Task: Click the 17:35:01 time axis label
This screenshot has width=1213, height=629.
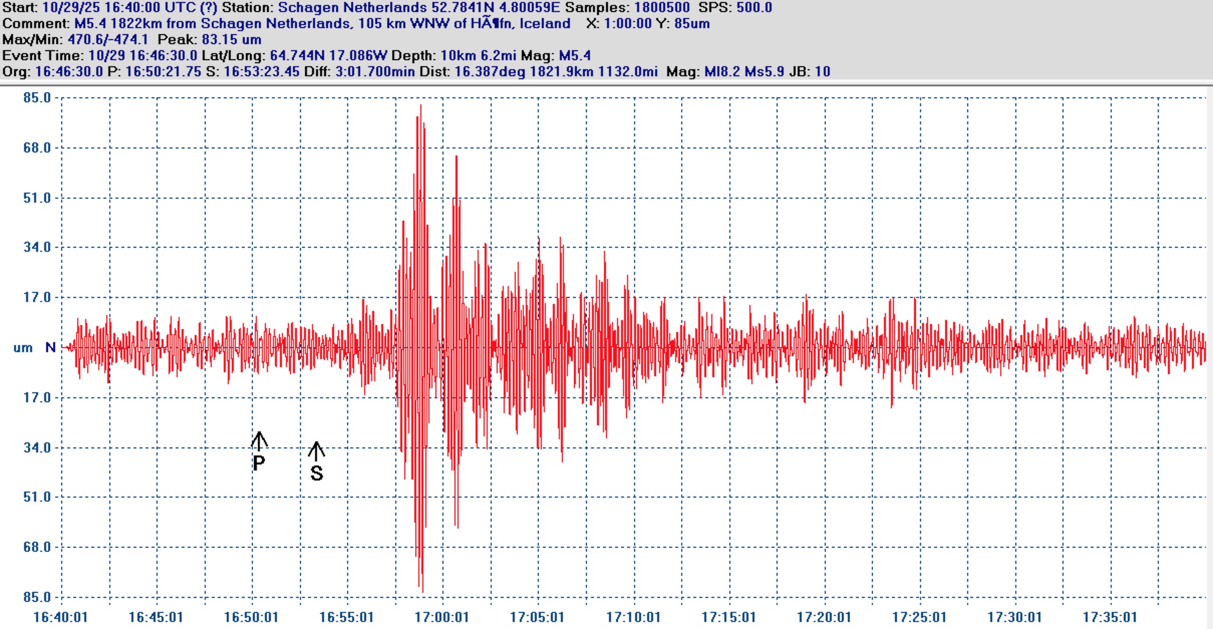Action: point(1109,617)
